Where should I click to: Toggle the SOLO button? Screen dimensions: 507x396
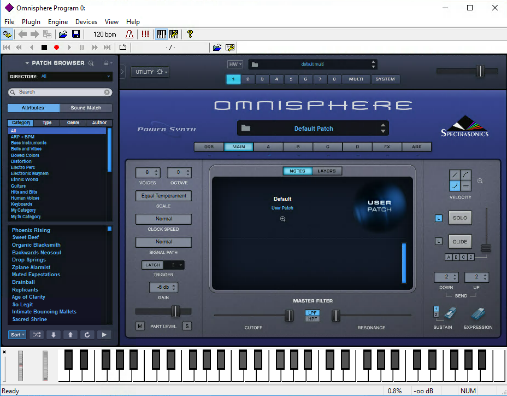coord(460,218)
